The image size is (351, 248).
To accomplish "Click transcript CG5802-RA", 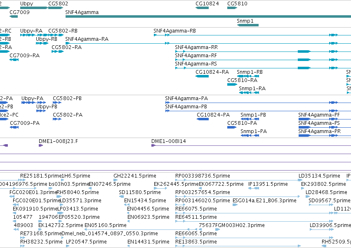I will click(57, 51).
